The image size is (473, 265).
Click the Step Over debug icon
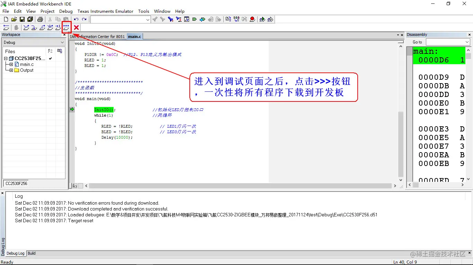26,28
